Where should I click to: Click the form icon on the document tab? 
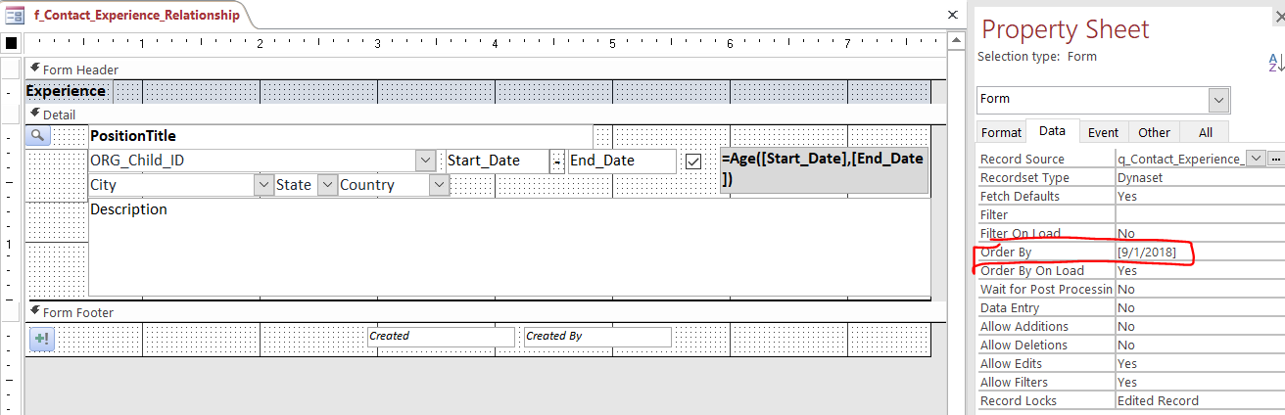click(x=15, y=16)
